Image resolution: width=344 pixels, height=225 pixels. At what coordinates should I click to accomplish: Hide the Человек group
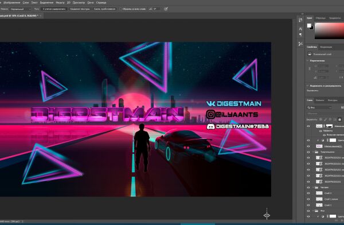pyautogui.click(x=308, y=188)
